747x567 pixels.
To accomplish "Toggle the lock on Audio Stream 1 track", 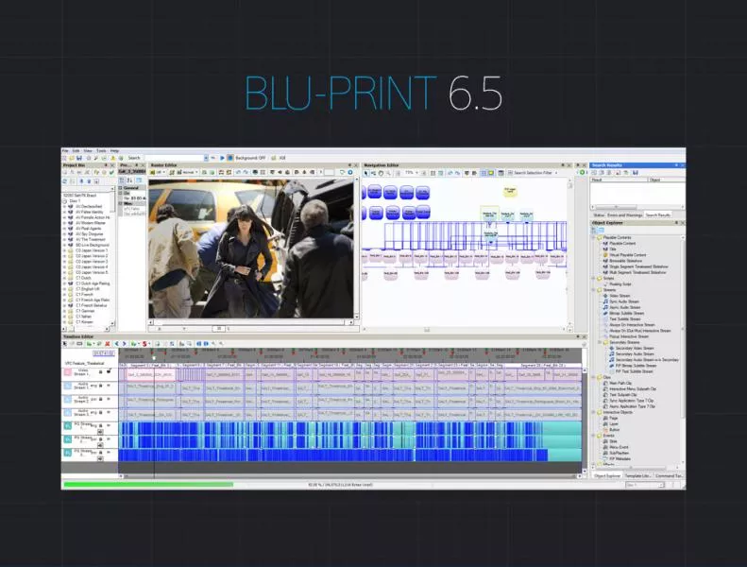I will (x=100, y=386).
